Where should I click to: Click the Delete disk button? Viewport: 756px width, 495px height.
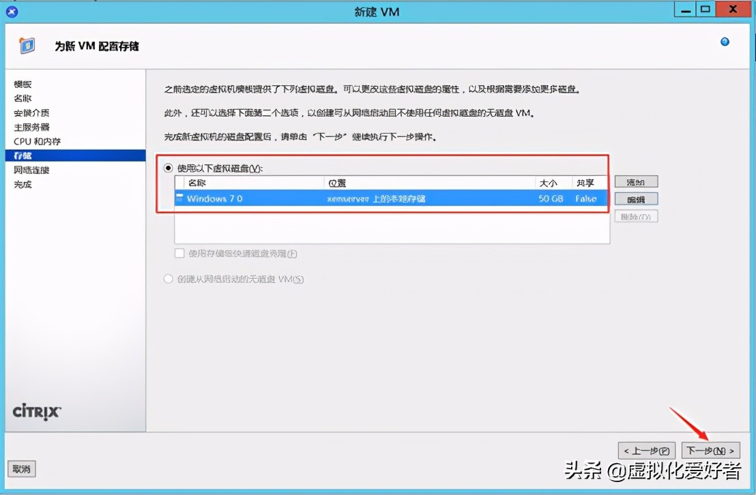[636, 216]
